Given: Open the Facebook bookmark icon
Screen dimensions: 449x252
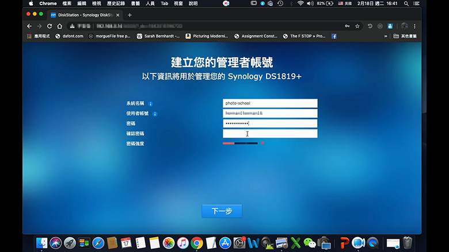Looking at the screenshot, I should point(334,36).
